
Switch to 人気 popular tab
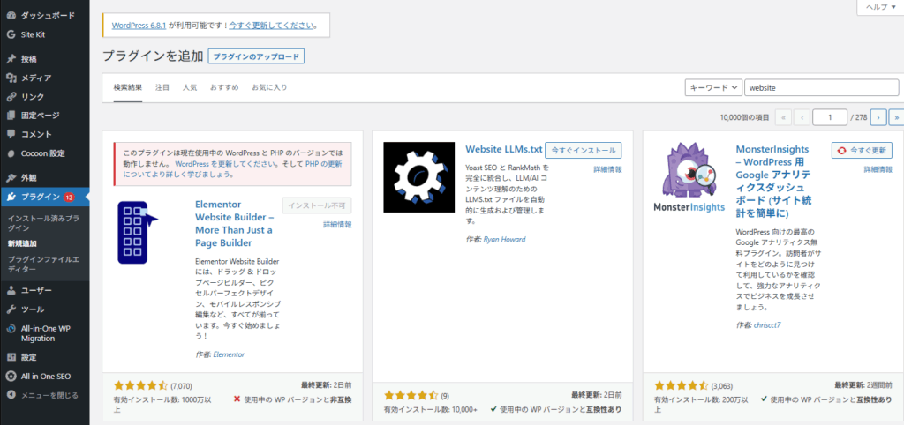point(190,87)
